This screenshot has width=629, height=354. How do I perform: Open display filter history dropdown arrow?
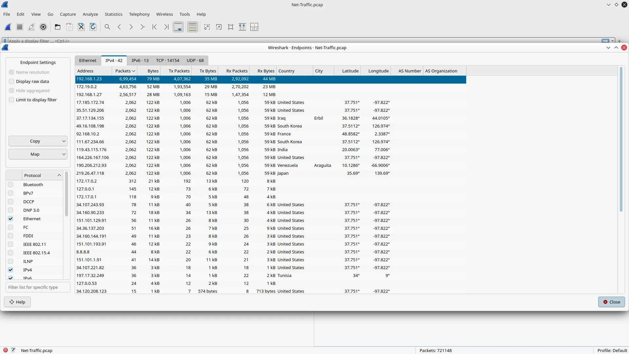click(613, 41)
